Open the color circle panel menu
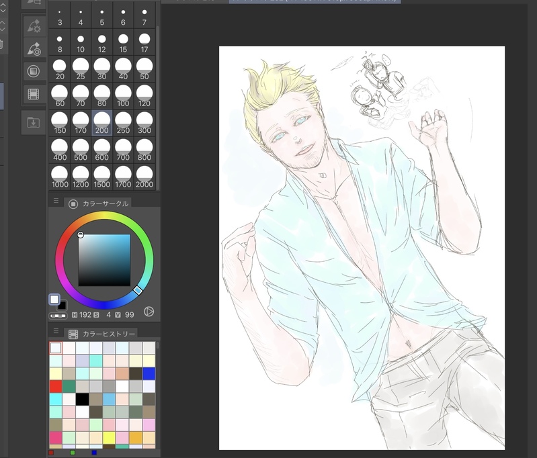 coord(56,201)
